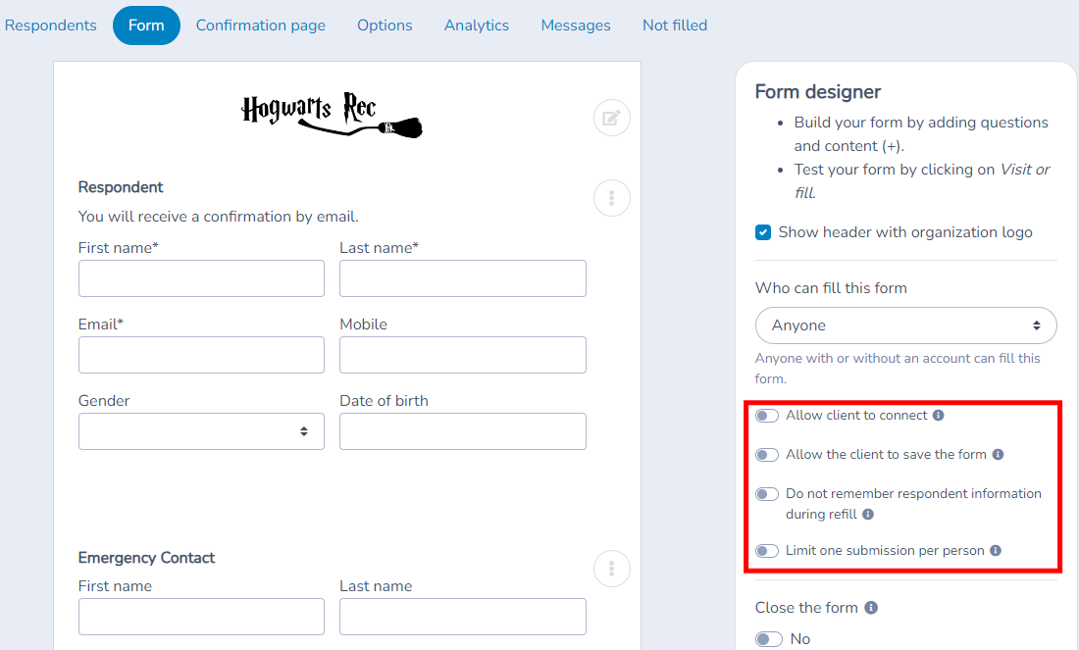Click the Emergency Contact First name field
The height and width of the screenshot is (650, 1079).
click(x=201, y=617)
